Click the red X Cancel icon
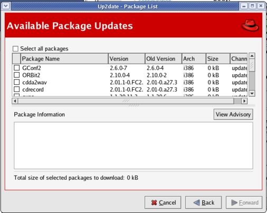The width and height of the screenshot is (267, 213). 154,202
